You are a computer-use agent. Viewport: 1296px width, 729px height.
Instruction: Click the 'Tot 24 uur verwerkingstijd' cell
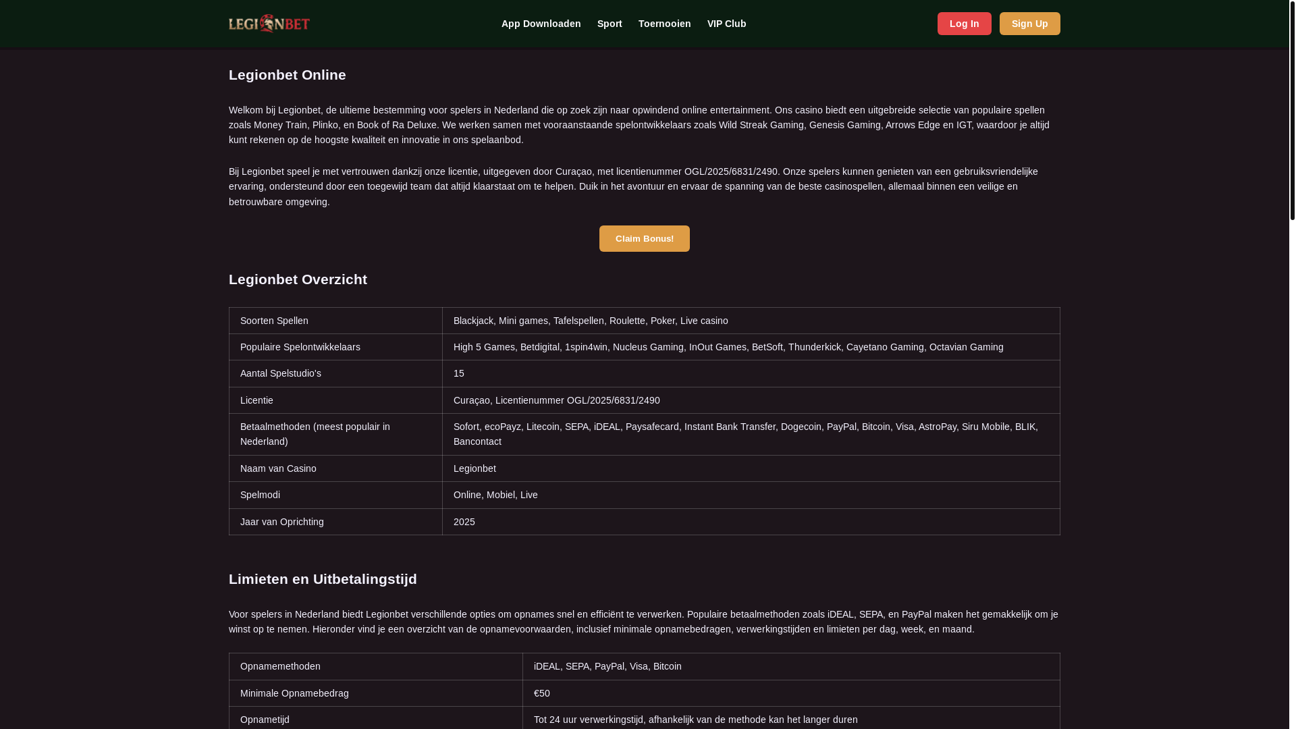(x=791, y=718)
